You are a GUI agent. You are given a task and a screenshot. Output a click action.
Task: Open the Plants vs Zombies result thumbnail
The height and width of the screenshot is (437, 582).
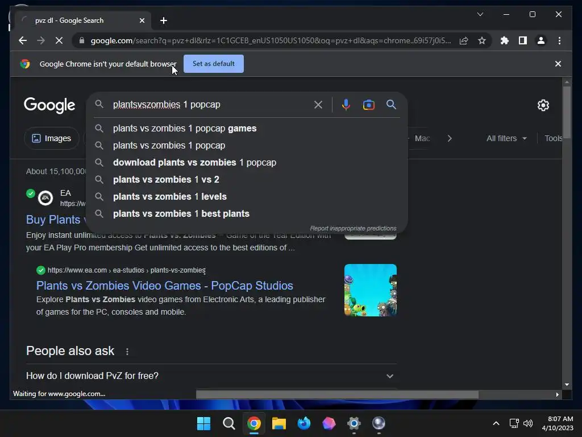click(371, 290)
